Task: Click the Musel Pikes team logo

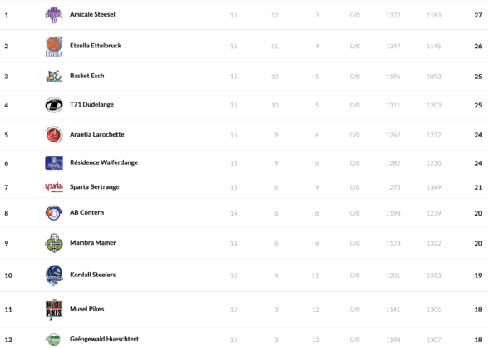Action: pyautogui.click(x=53, y=310)
